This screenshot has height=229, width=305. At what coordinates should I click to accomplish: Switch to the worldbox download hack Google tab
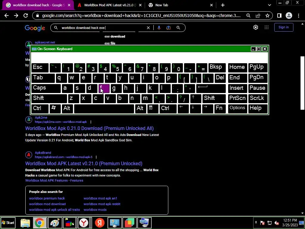(38, 5)
